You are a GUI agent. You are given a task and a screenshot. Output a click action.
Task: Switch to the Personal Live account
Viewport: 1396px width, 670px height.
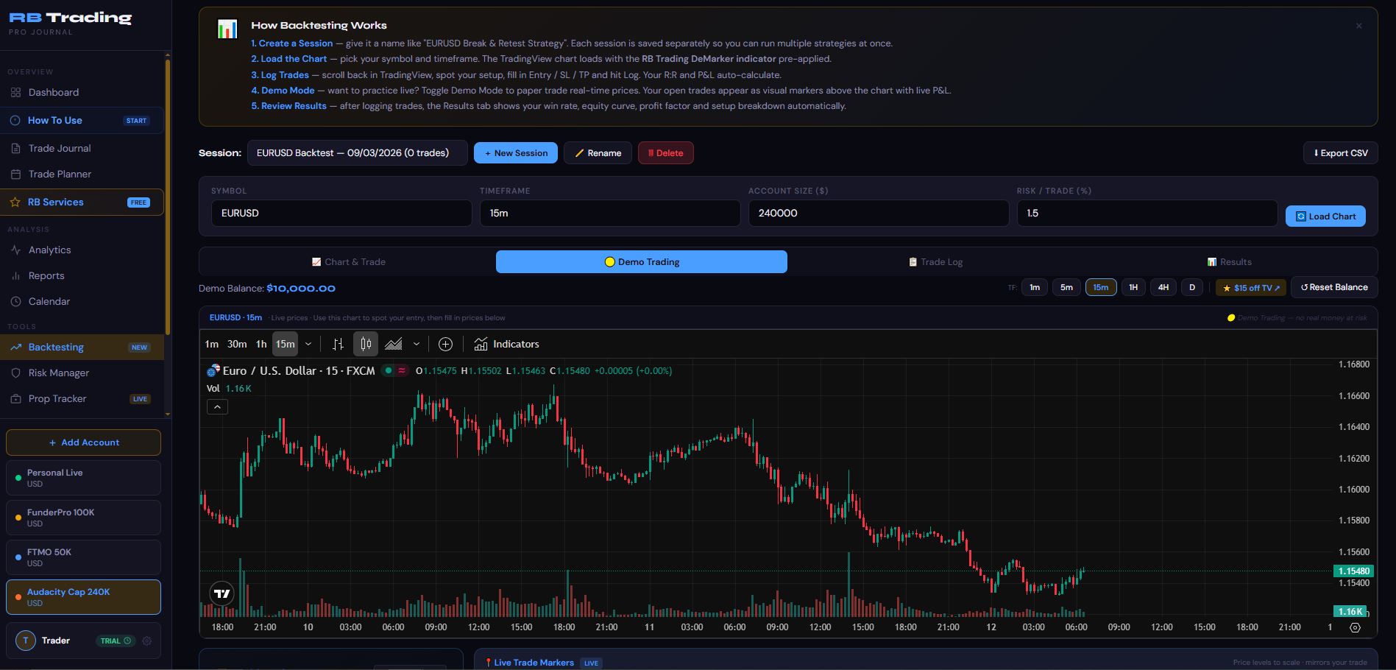point(82,477)
